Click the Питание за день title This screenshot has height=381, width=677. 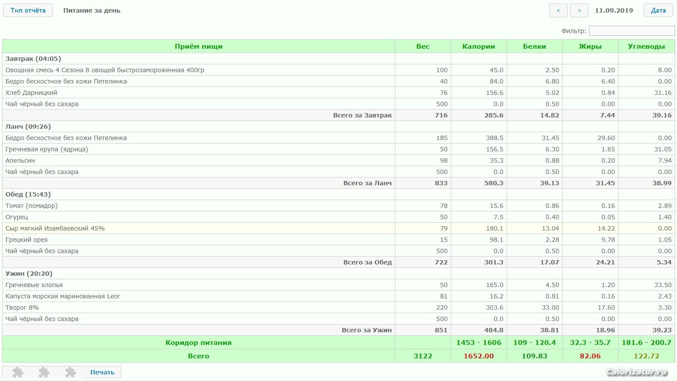pos(92,10)
